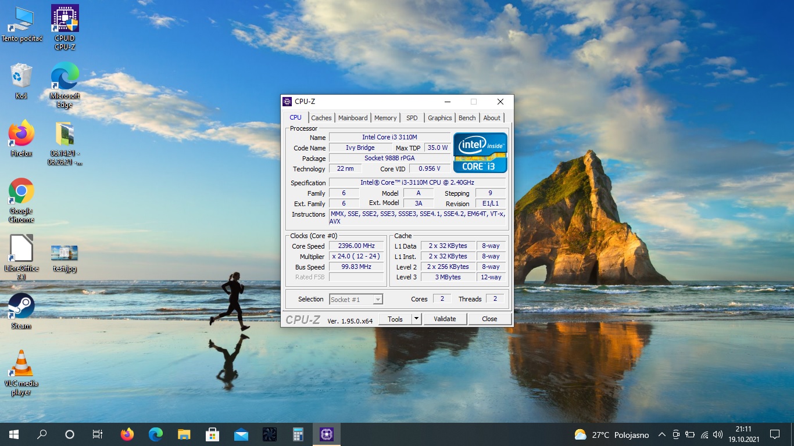The image size is (794, 446).
Task: Click the Calculator icon in taskbar
Action: [298, 434]
